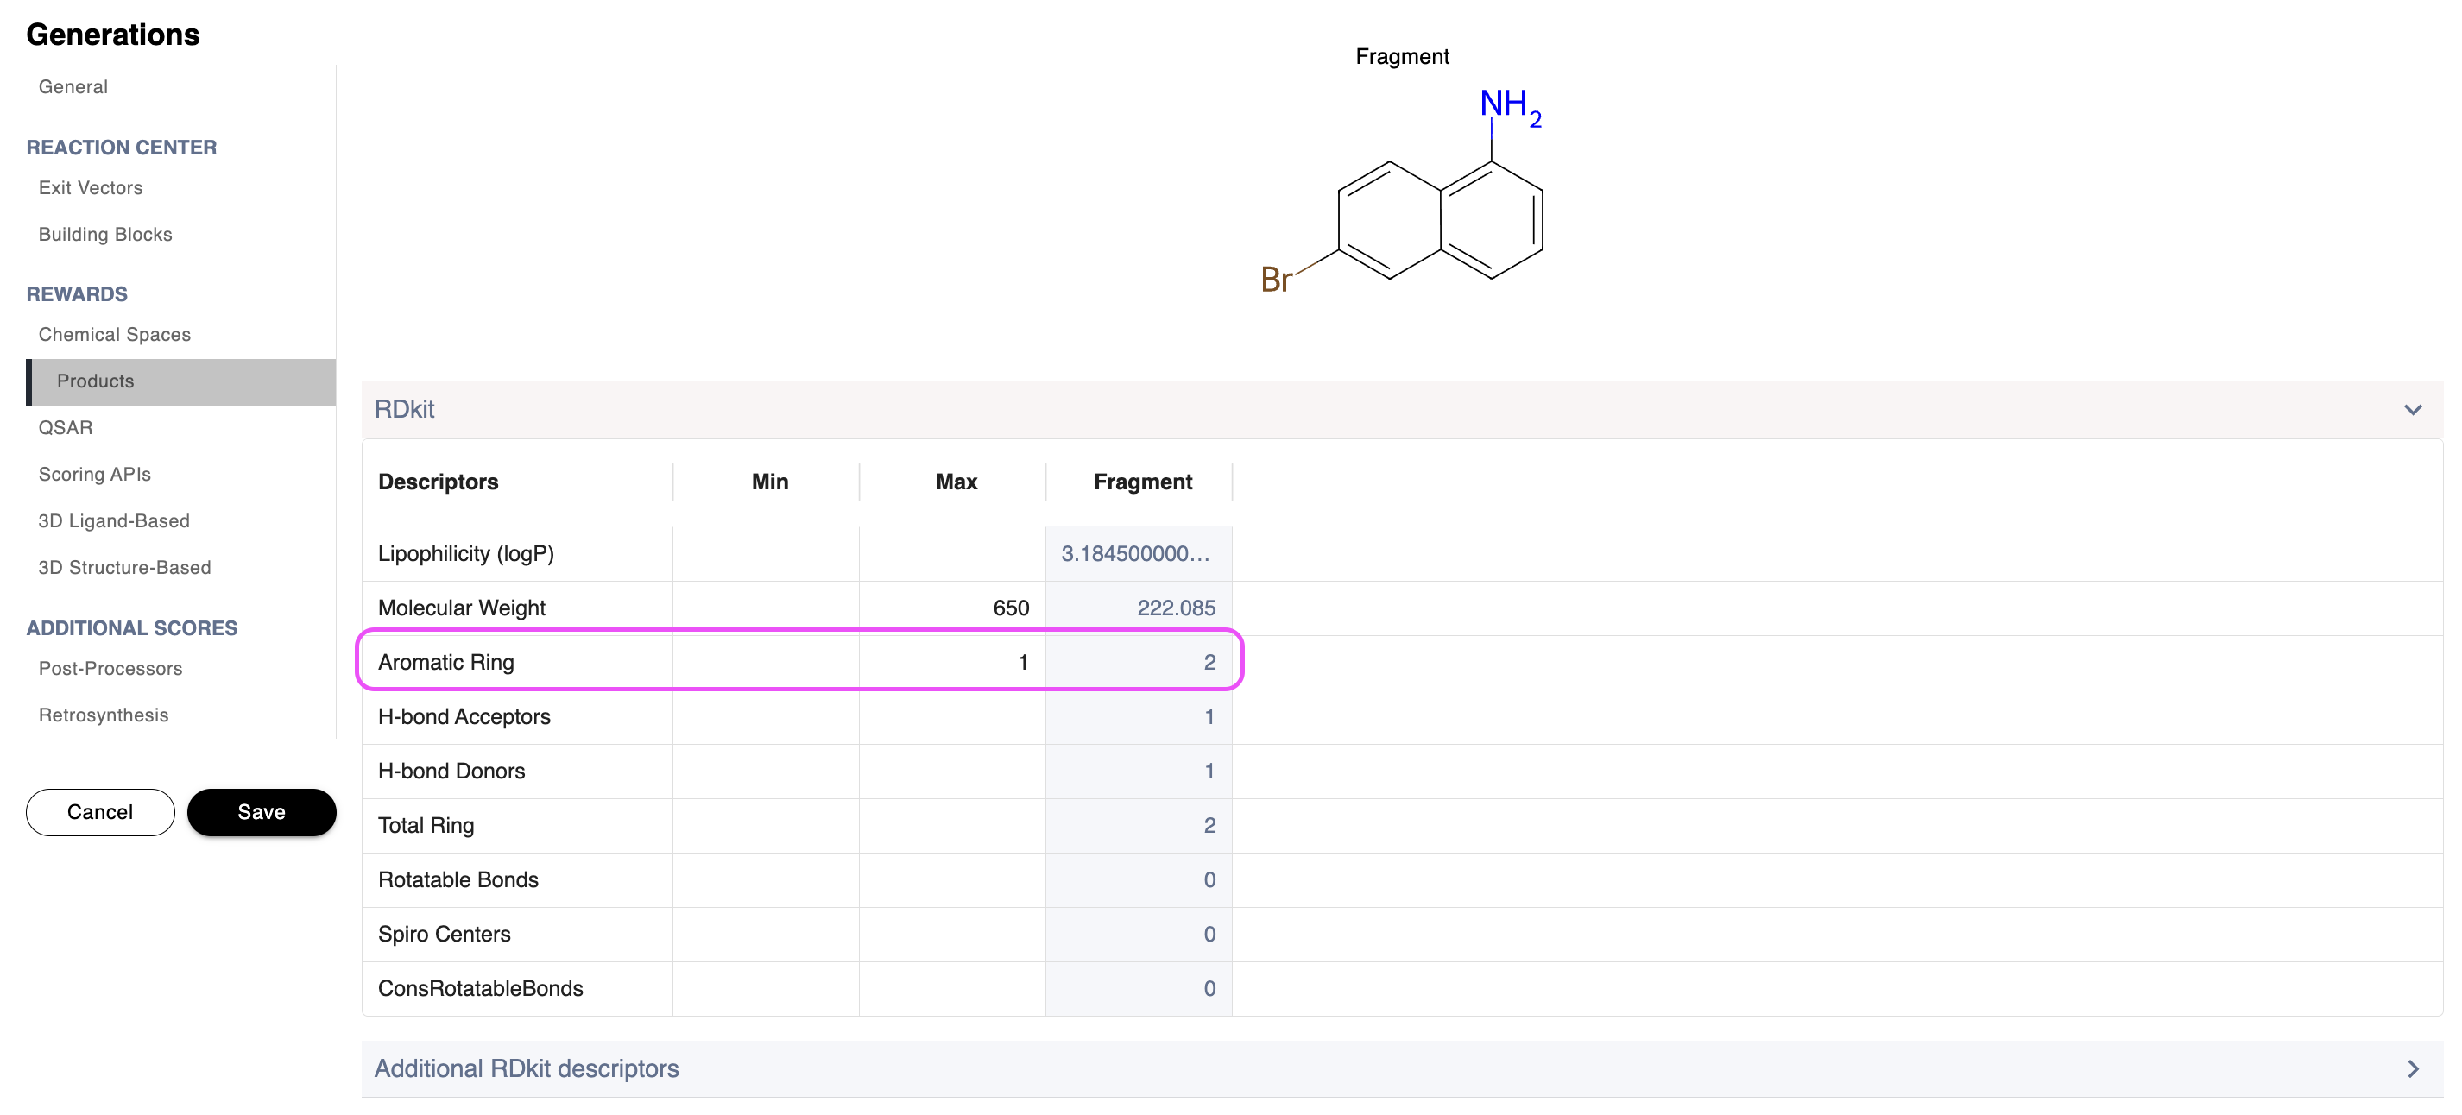Click the Total Ring descriptor label
Viewport: 2462px width, 1115px height.
(426, 827)
